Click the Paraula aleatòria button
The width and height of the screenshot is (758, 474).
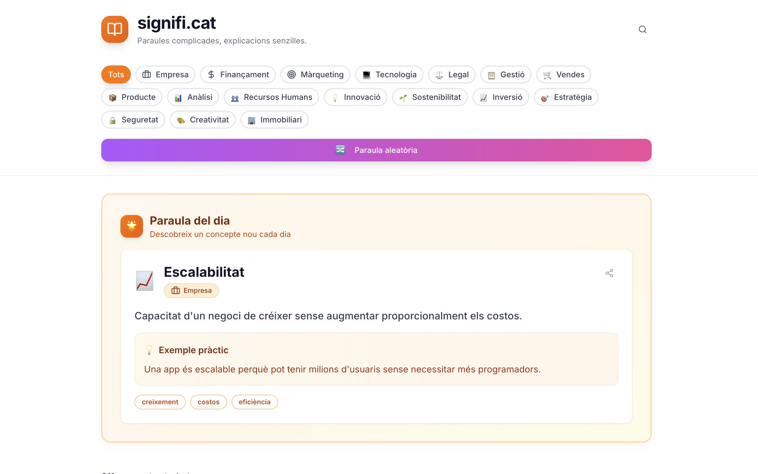coord(376,150)
